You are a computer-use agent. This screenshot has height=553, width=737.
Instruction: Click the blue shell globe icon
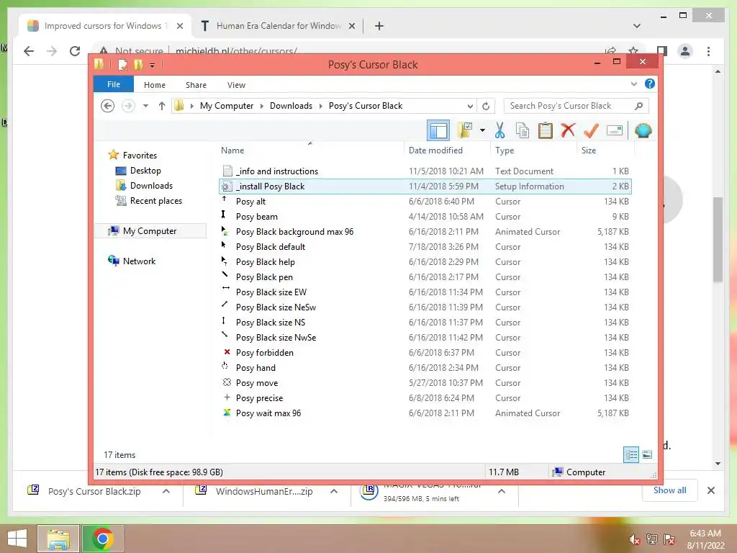click(643, 130)
